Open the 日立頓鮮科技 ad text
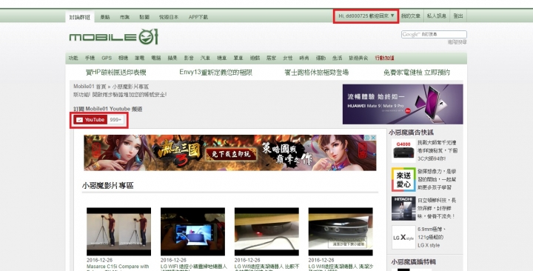 pos(437,209)
